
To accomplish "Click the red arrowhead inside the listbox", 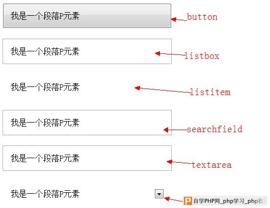I will coord(157,53).
